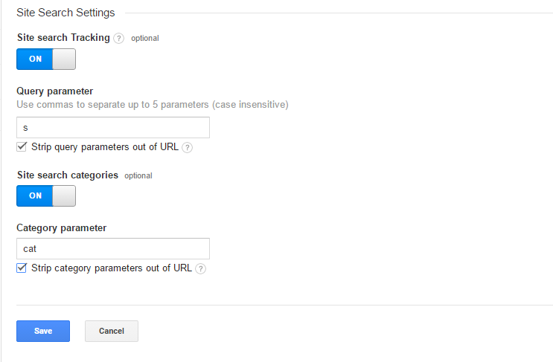Click the comma-separation hint under Query parameter

153,105
